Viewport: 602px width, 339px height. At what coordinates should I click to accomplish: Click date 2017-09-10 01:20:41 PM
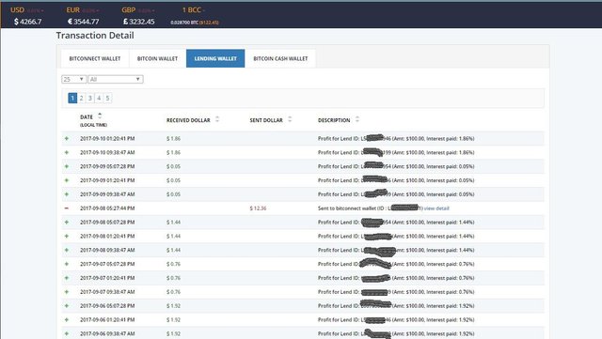coord(107,138)
